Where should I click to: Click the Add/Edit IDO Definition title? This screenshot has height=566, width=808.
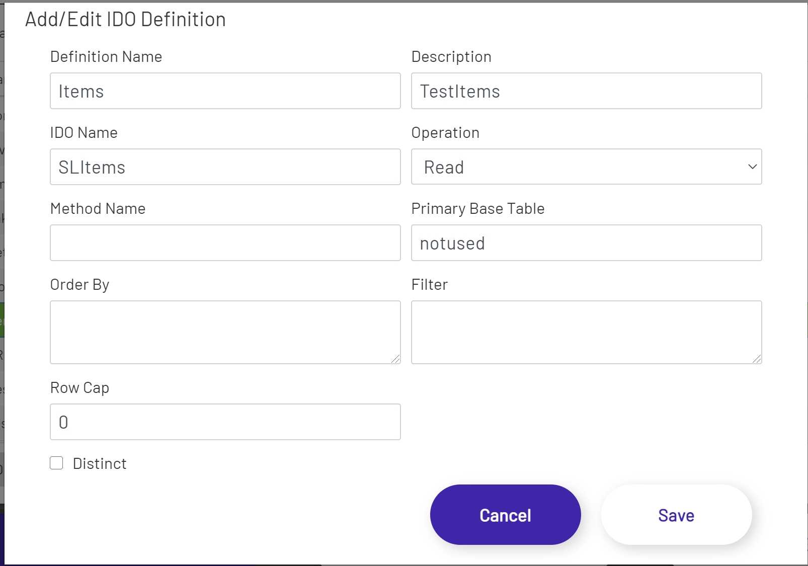[x=125, y=19]
